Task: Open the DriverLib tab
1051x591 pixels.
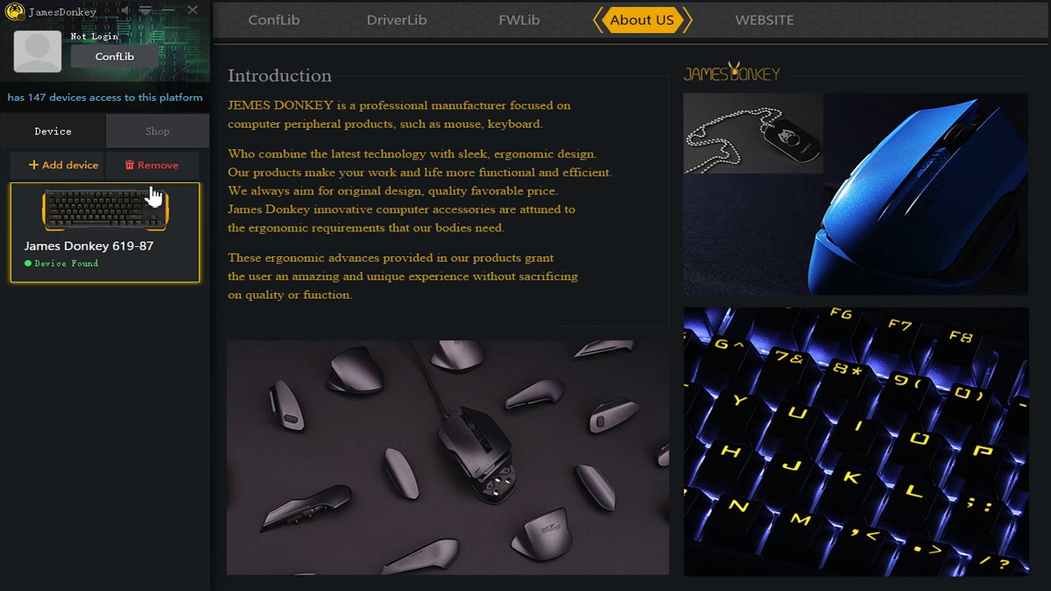Action: 397,20
